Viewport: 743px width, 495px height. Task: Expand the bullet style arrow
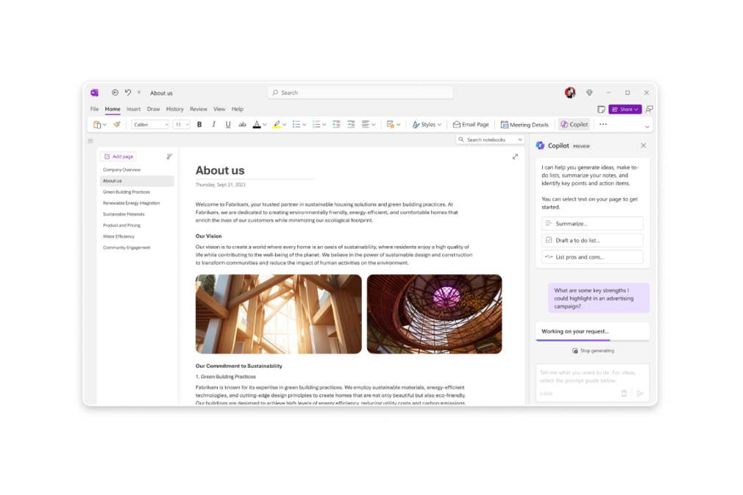[305, 125]
